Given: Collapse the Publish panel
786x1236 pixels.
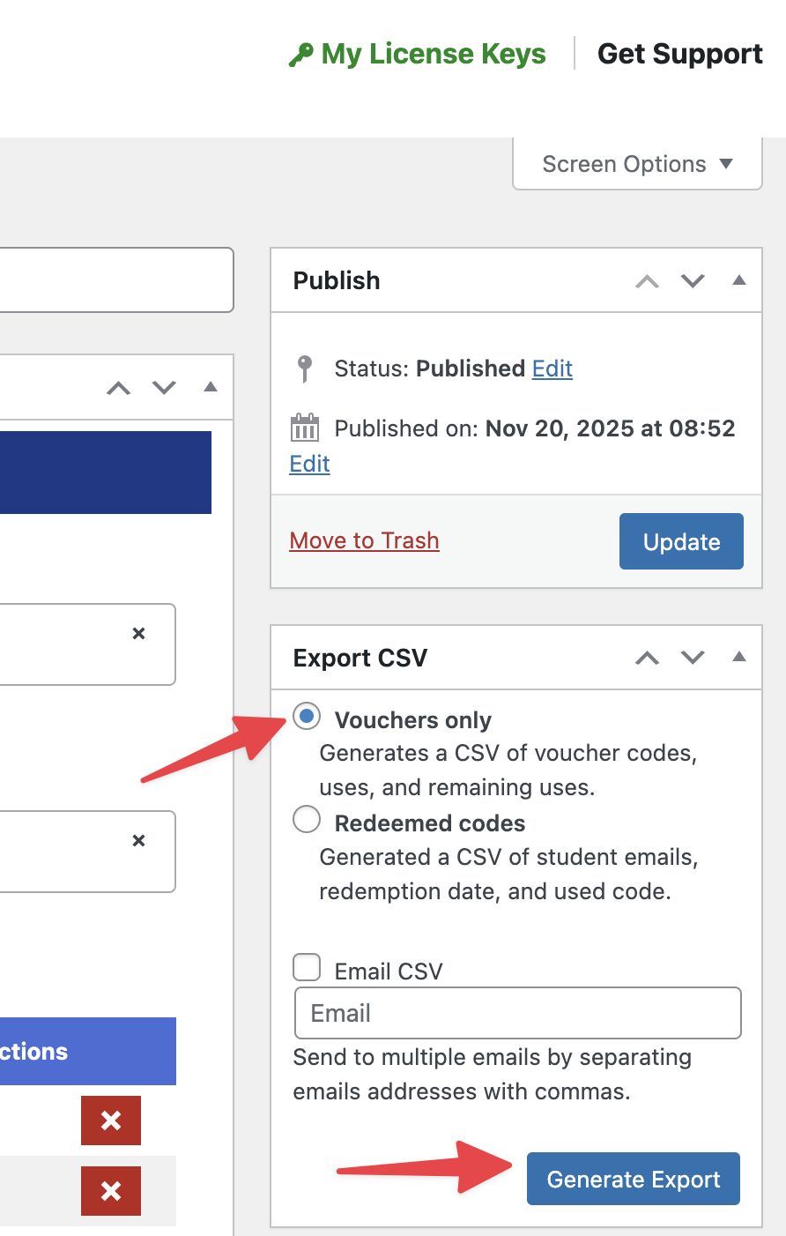Looking at the screenshot, I should (738, 280).
